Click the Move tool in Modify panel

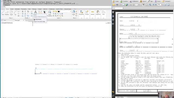[23, 11]
